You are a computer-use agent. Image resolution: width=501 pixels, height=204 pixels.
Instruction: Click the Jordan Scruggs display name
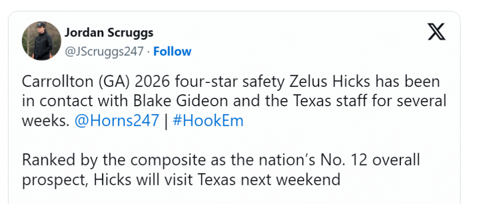(109, 33)
